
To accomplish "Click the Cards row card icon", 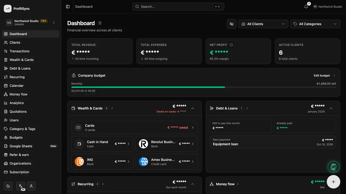I will click(x=78, y=127).
